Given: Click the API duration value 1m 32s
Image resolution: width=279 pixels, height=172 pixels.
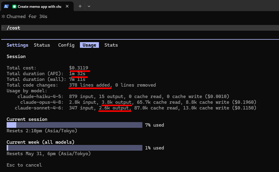Looking at the screenshot, I should tap(77, 74).
